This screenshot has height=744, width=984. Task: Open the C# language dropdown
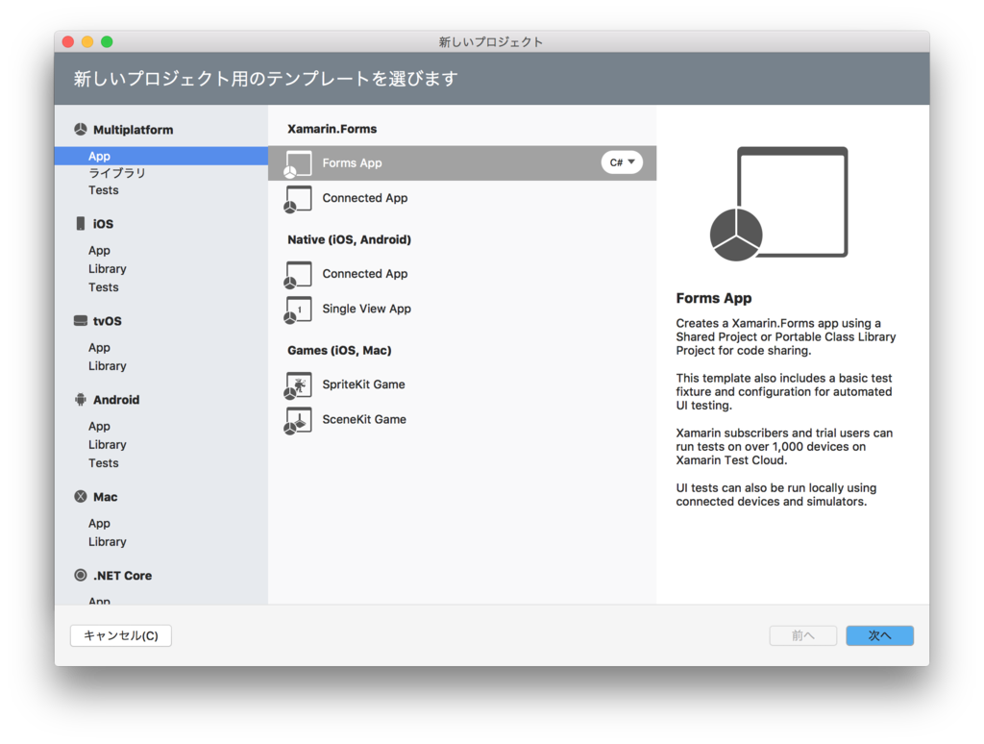tap(622, 162)
